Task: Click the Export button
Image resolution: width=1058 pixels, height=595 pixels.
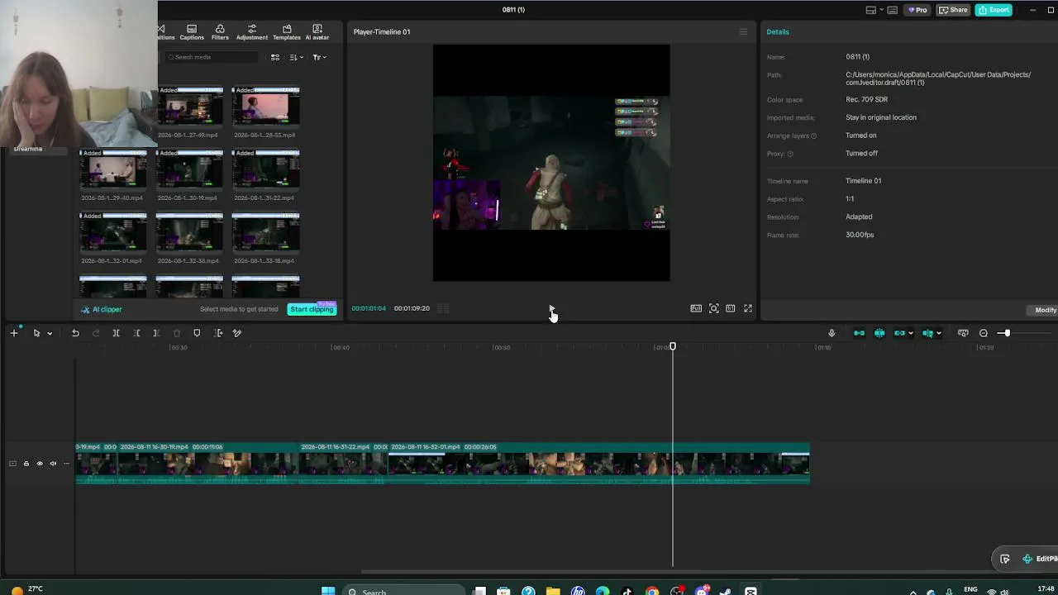Action: click(994, 10)
